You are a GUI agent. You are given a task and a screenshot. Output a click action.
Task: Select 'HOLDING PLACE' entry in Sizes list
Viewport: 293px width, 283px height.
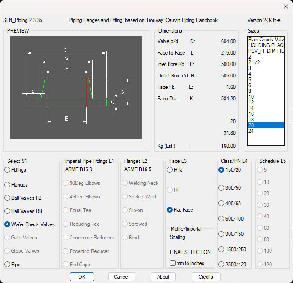(266, 45)
